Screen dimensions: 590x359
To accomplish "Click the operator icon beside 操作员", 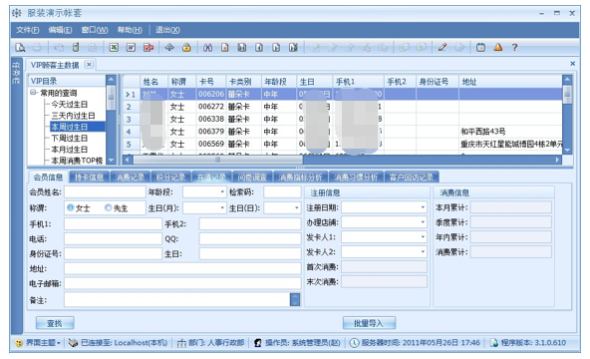I will pos(258,343).
